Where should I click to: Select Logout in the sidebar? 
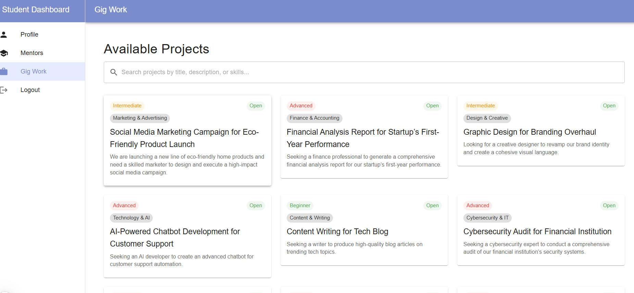[x=30, y=90]
